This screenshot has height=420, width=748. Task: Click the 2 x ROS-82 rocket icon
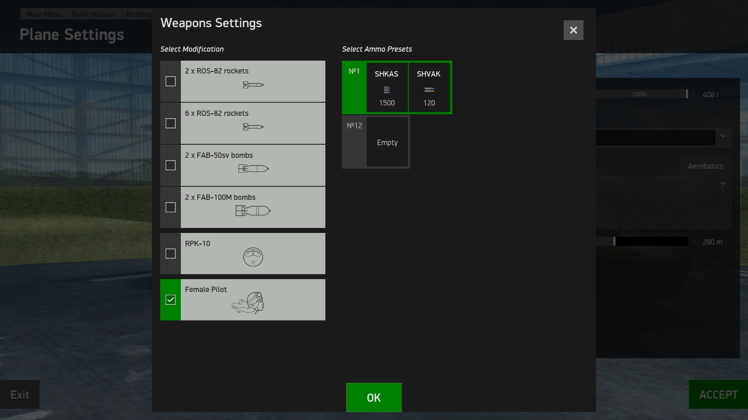[253, 85]
